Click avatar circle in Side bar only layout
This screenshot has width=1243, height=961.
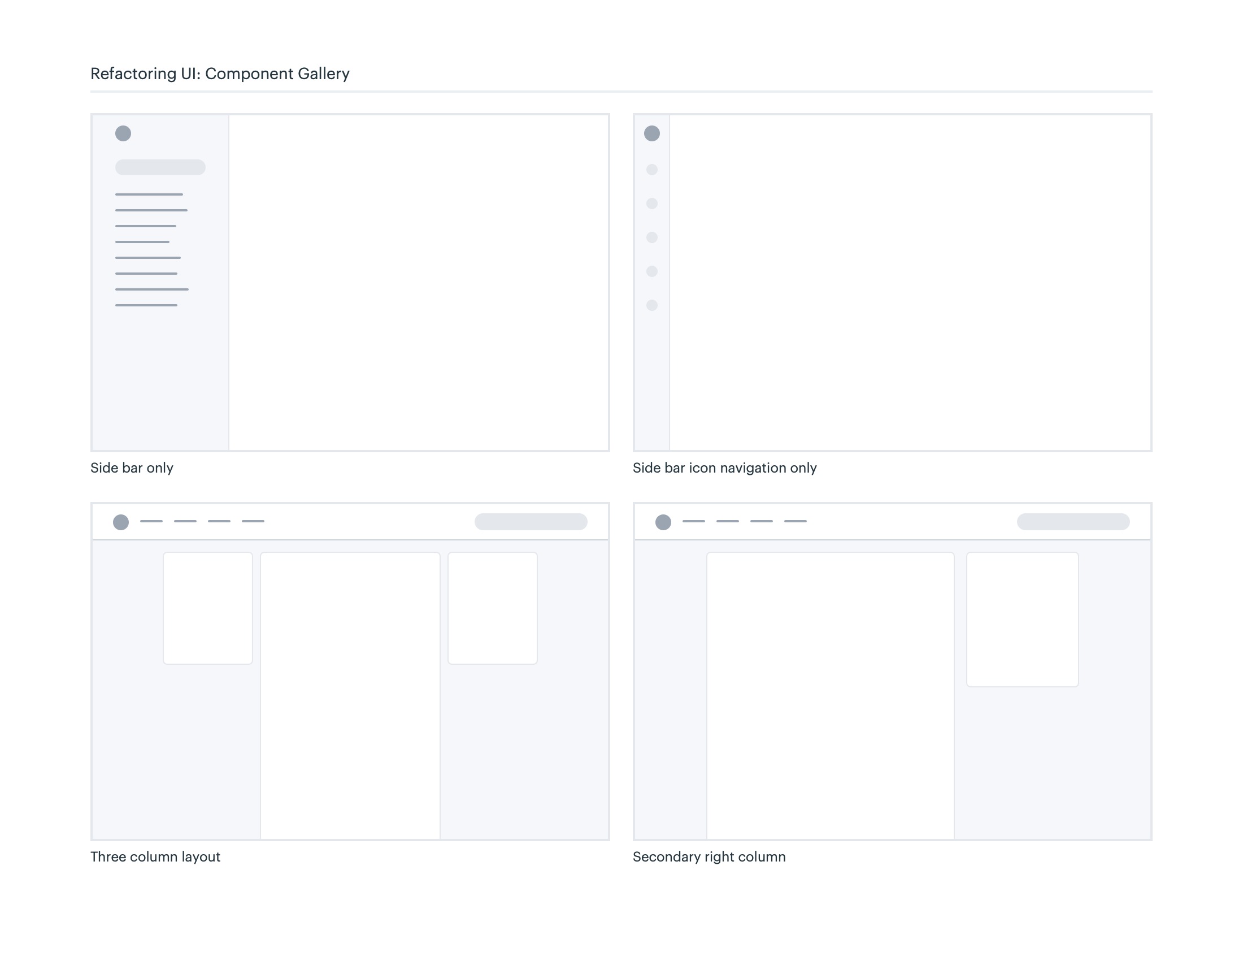[123, 133]
